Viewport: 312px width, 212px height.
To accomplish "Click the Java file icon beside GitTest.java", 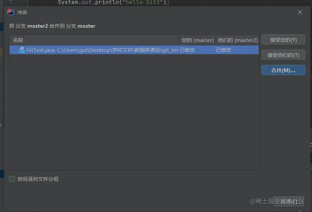I will click(21, 50).
